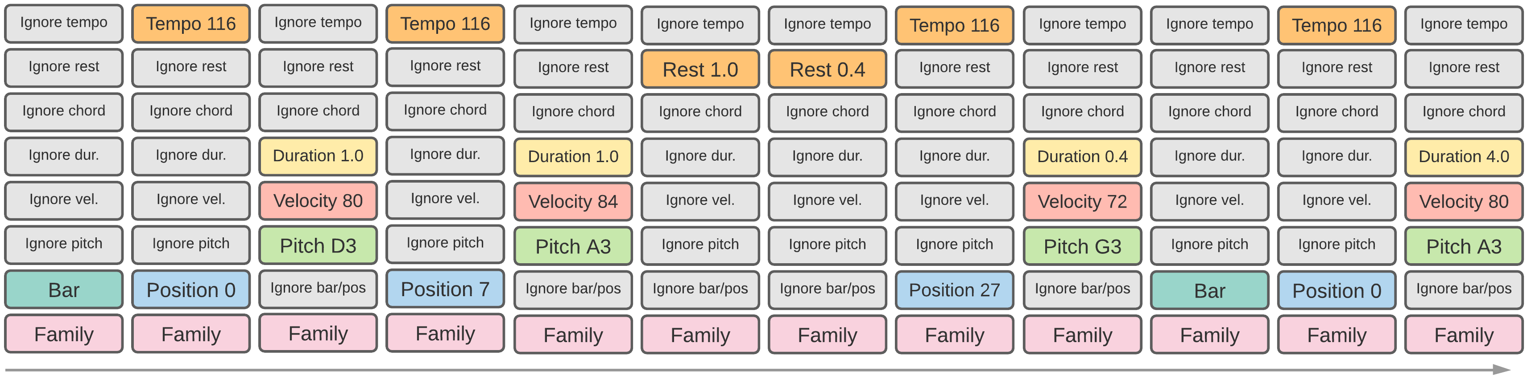
Task: Click Ignore rest box below Rest 0.4's neighbor Tempo 116 above Position 27
Action: (954, 68)
